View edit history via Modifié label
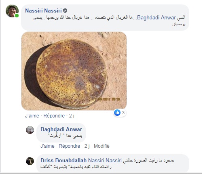203x174 pixels. click(101, 146)
